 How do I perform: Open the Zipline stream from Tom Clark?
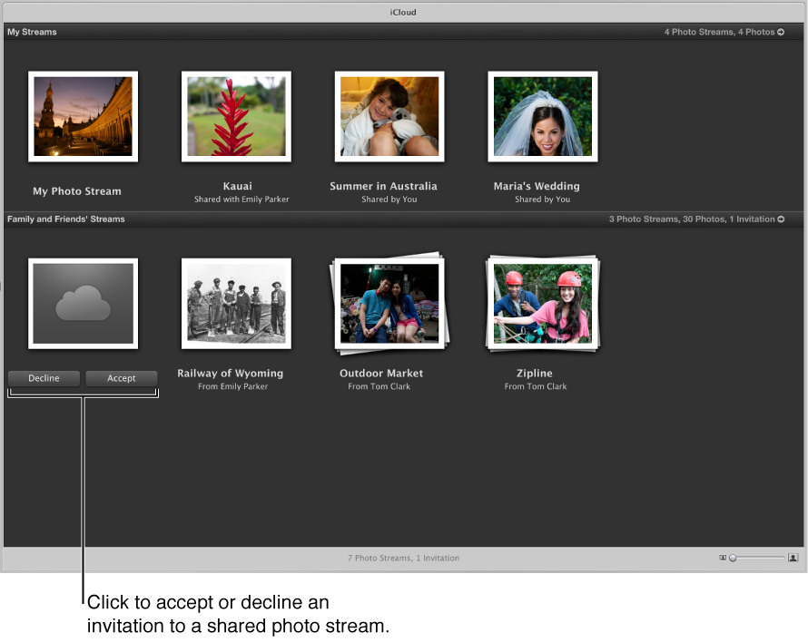(x=542, y=303)
